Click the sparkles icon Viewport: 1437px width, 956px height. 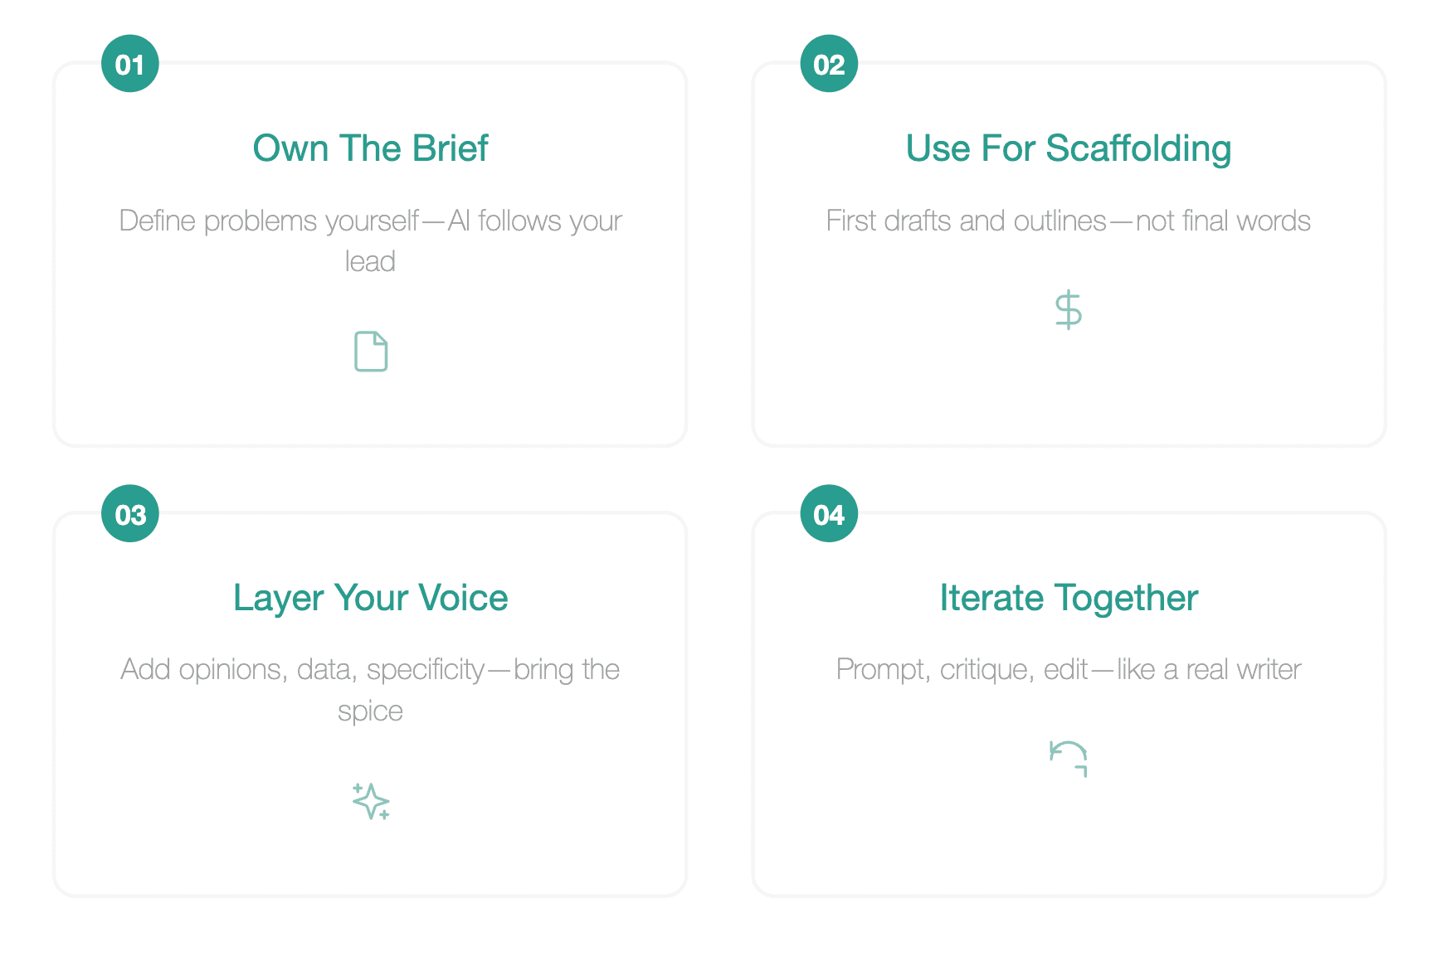(371, 801)
